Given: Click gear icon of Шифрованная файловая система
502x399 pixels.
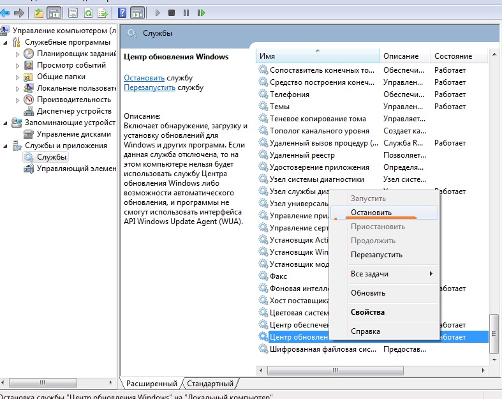Looking at the screenshot, I should [263, 349].
